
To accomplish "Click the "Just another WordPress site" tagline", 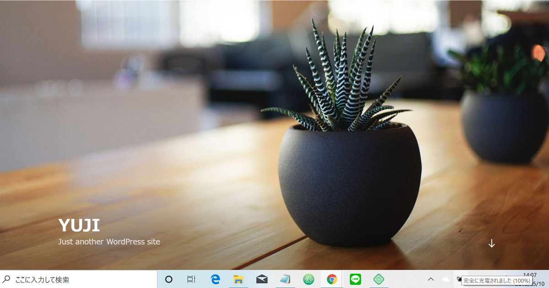I will 109,241.
